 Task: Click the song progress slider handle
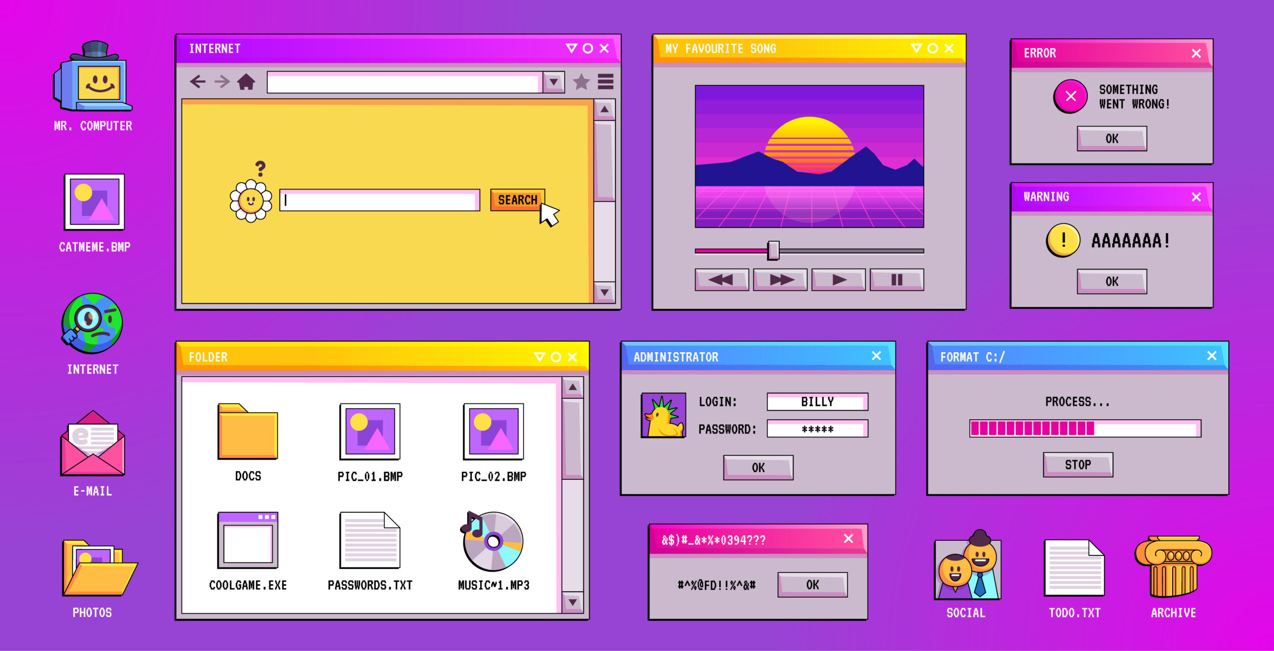pyautogui.click(x=773, y=251)
